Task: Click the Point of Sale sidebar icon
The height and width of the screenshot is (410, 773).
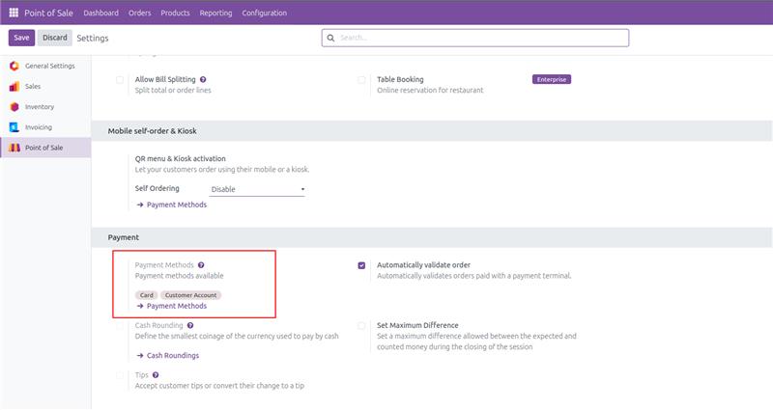Action: (x=14, y=147)
